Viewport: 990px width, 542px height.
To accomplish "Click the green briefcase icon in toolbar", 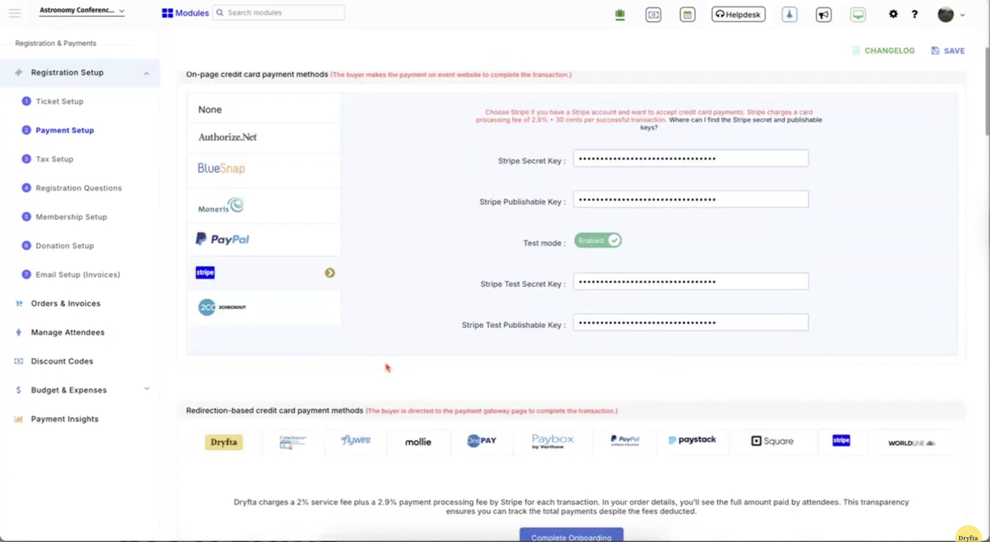I will click(x=620, y=14).
